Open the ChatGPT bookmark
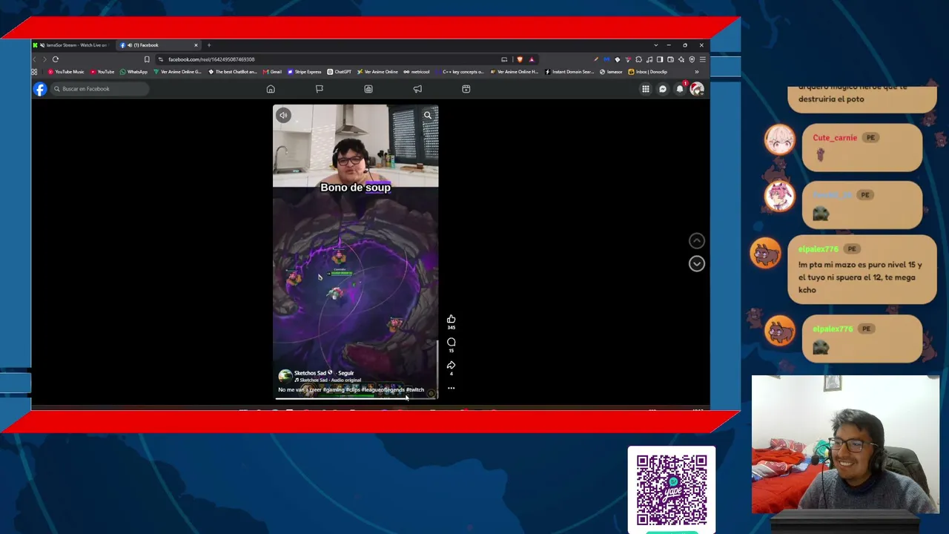949x534 pixels. point(340,72)
